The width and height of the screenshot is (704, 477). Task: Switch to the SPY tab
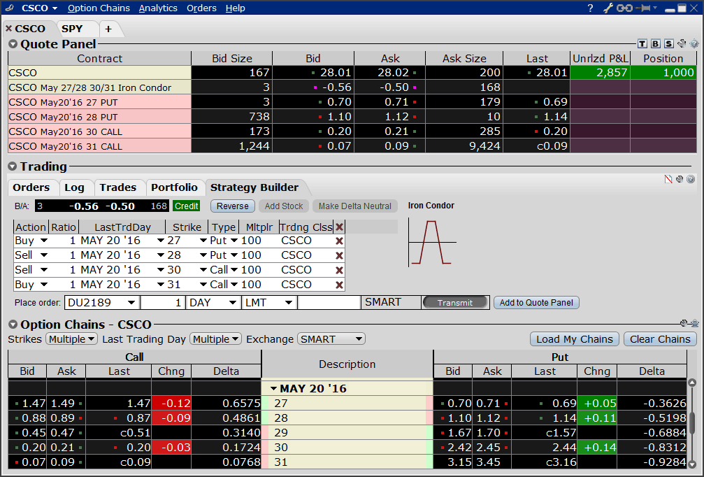click(72, 29)
